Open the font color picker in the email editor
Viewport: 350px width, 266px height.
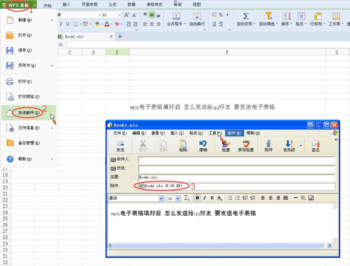(218, 198)
